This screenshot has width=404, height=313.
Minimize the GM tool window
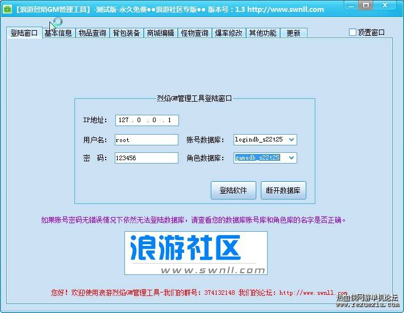tap(351, 6)
